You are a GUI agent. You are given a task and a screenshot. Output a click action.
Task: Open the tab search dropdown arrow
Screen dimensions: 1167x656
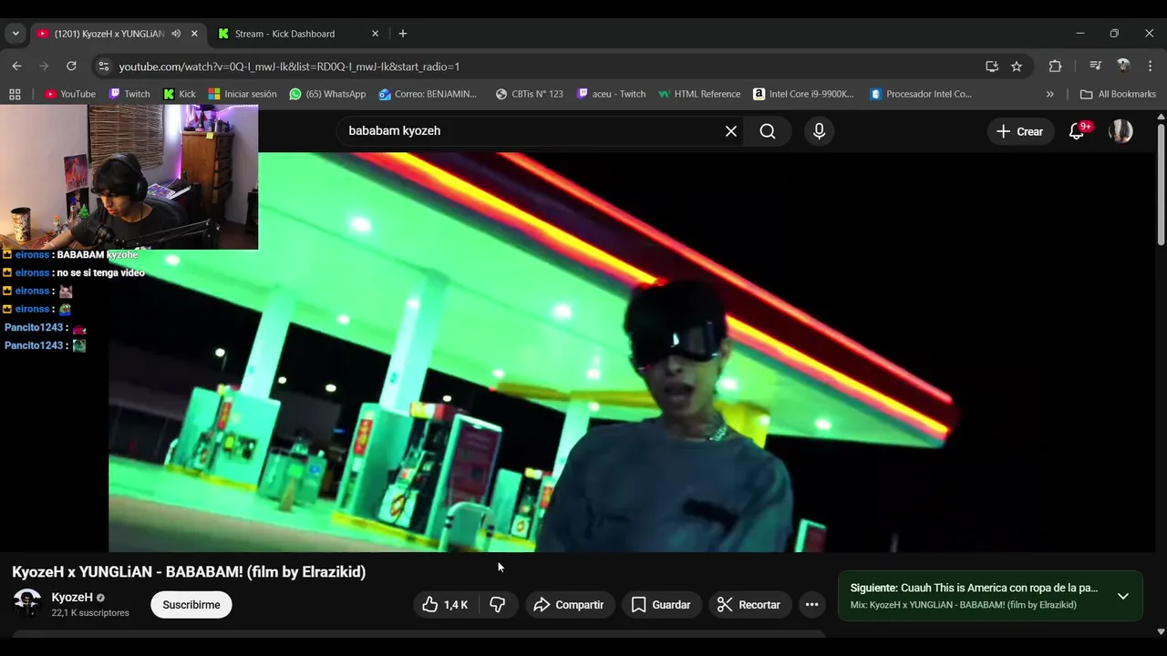coord(15,34)
